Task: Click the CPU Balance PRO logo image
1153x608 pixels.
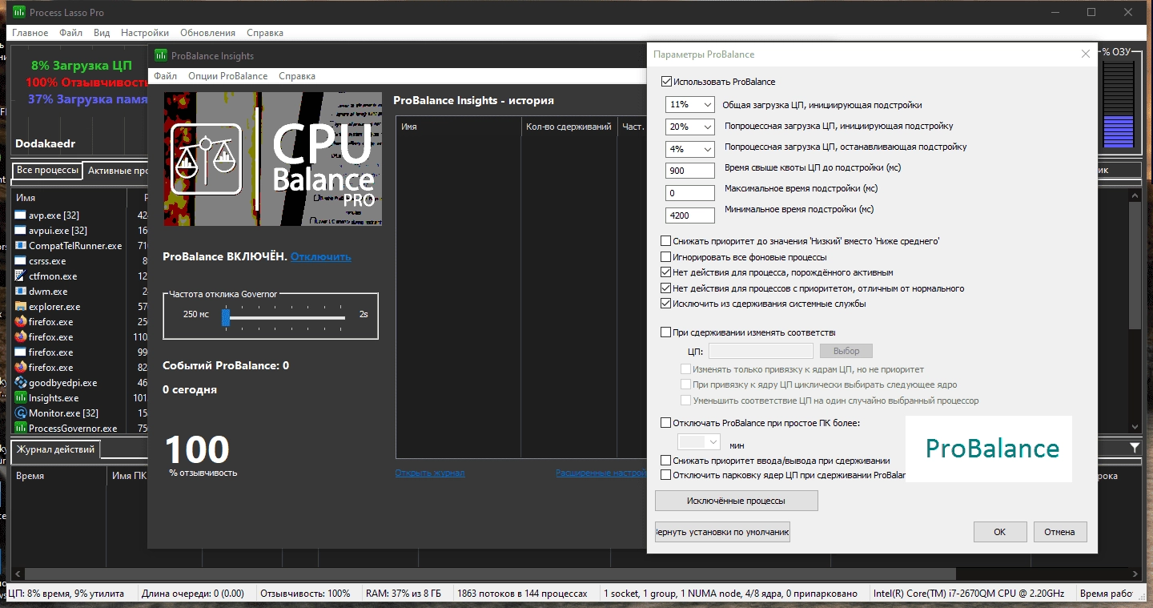Action: pyautogui.click(x=272, y=159)
